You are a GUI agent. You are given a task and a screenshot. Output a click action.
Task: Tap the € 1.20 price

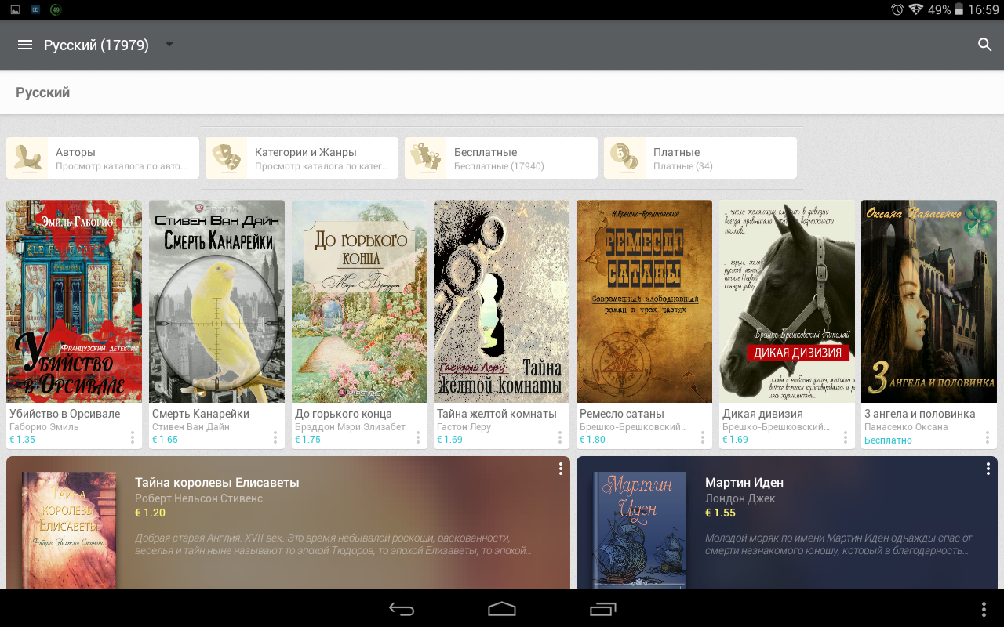pyautogui.click(x=150, y=513)
